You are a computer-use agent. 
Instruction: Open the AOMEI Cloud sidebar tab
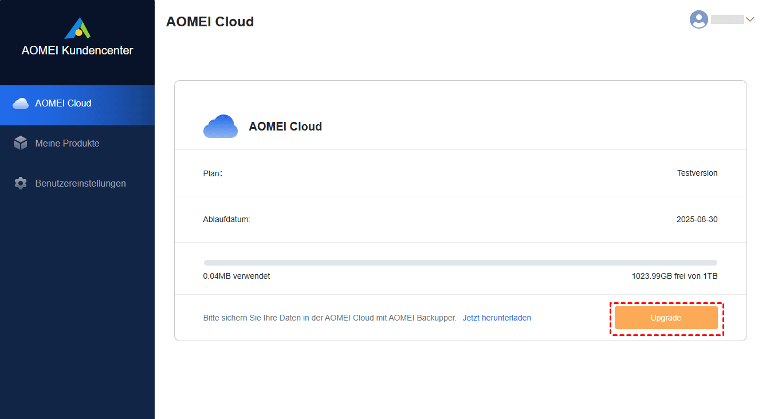63,104
